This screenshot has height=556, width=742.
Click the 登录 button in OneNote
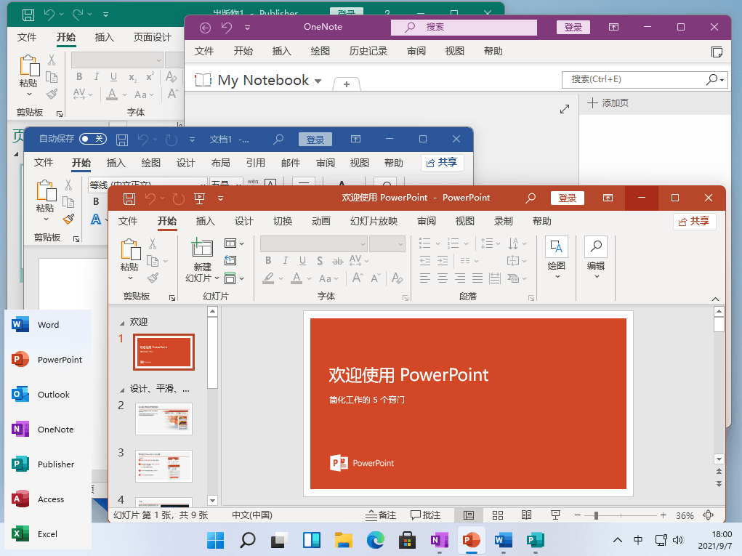tap(573, 27)
